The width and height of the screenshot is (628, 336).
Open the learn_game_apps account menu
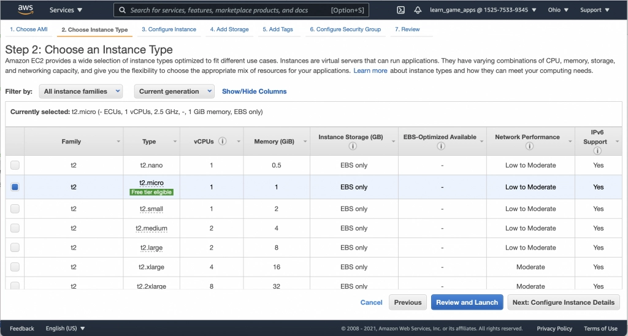pyautogui.click(x=483, y=10)
